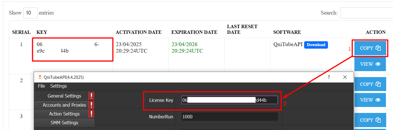Sort table by KEY column header
The width and height of the screenshot is (393, 130).
coord(42,32)
